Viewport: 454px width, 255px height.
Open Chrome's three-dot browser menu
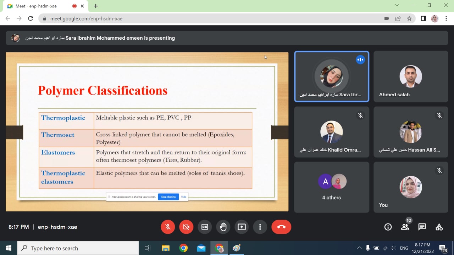pyautogui.click(x=446, y=18)
